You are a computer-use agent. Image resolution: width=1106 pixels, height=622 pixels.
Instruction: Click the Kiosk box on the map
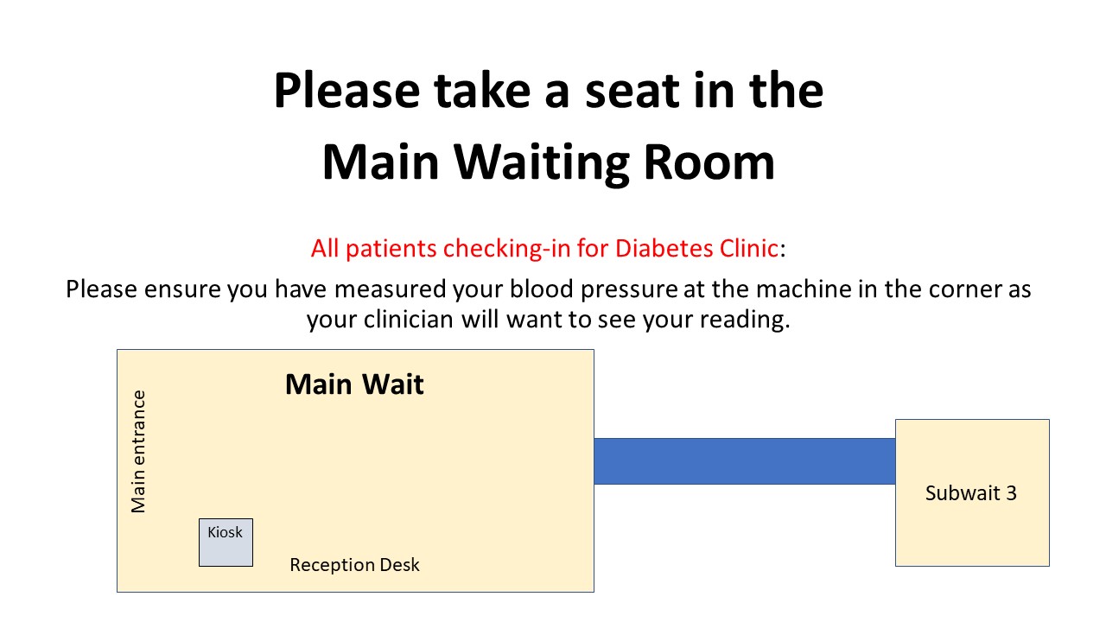[x=226, y=543]
